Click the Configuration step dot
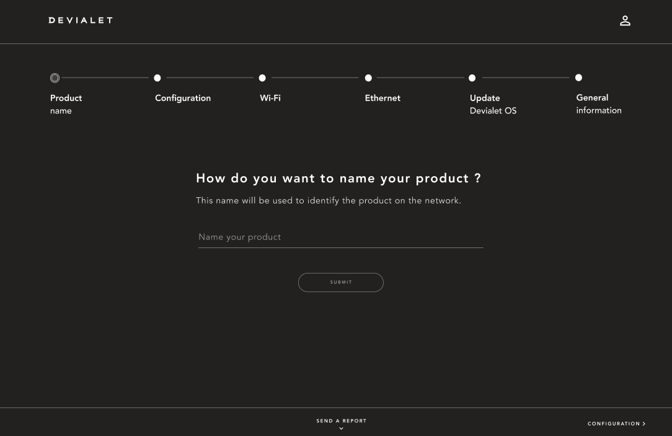 coord(157,78)
